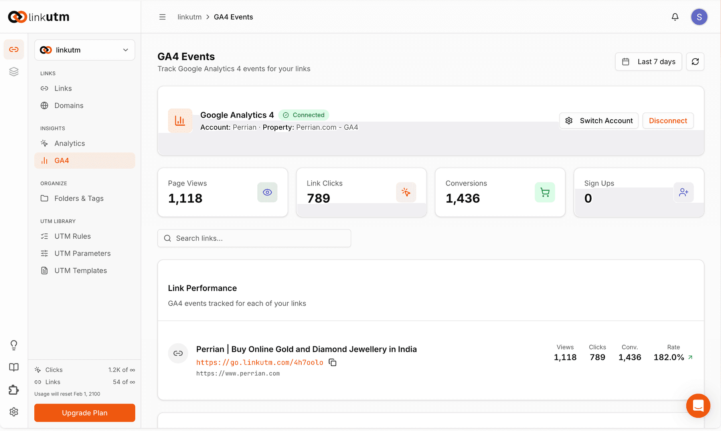The width and height of the screenshot is (721, 431).
Task: Click the Conversions cart icon
Action: pos(545,192)
